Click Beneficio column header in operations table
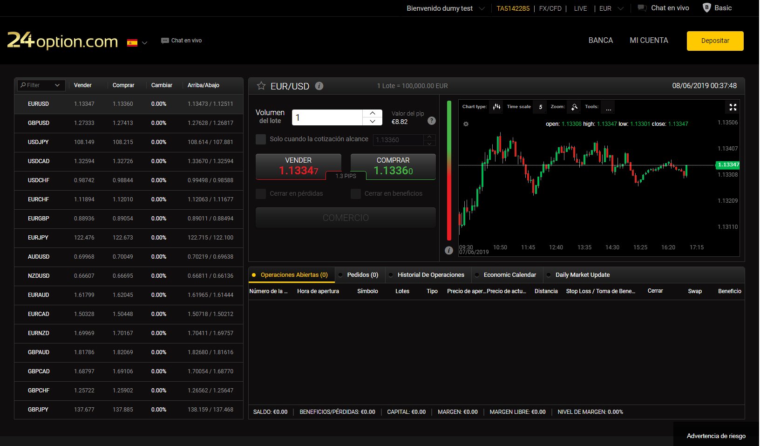 coord(729,291)
